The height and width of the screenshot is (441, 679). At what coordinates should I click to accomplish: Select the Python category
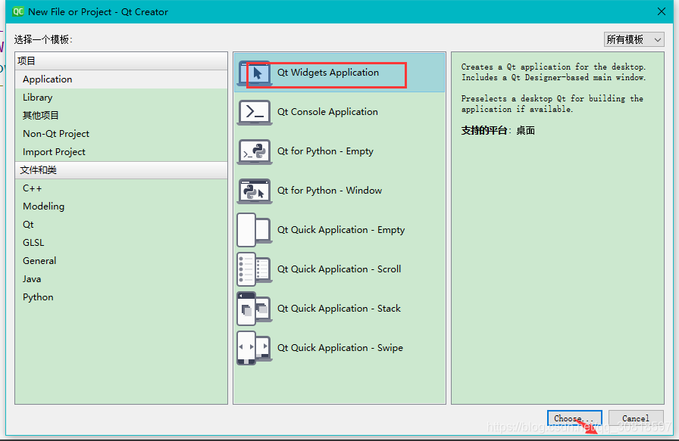click(x=121, y=297)
